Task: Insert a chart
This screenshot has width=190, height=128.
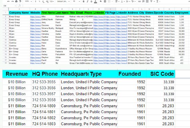Action: 147,1
